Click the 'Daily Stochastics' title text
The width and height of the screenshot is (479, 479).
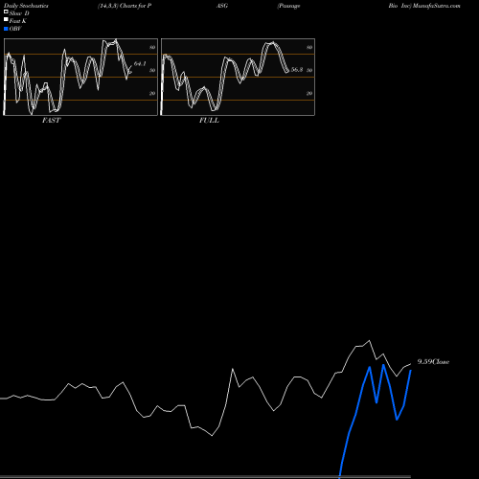coord(26,6)
